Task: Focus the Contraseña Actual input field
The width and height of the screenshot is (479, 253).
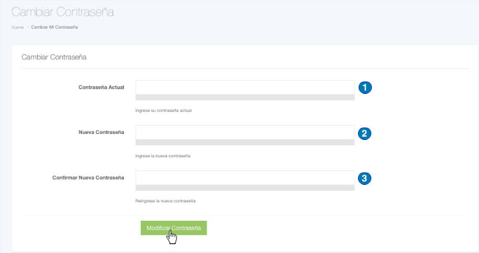Action: (245, 87)
